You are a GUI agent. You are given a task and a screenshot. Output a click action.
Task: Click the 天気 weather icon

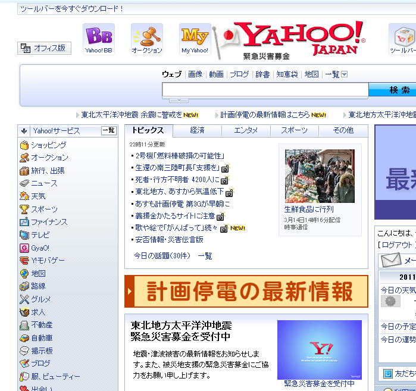(24, 196)
